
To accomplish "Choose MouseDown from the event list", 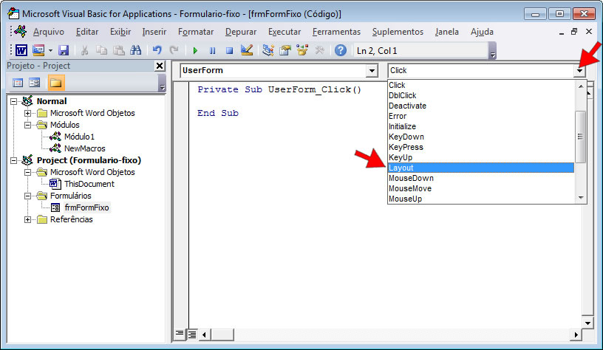I will click(x=481, y=178).
